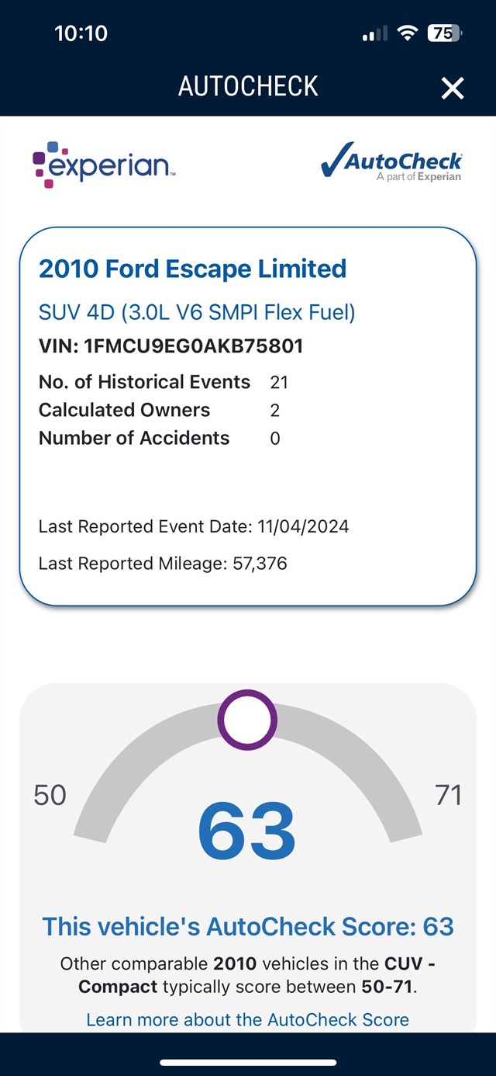Tap the purple score gauge marker
This screenshot has height=1076, width=496.
click(247, 720)
